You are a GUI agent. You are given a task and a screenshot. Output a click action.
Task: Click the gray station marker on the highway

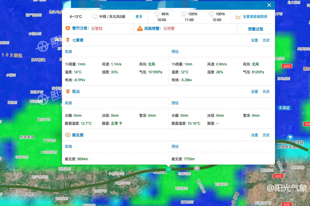(x=197, y=169)
